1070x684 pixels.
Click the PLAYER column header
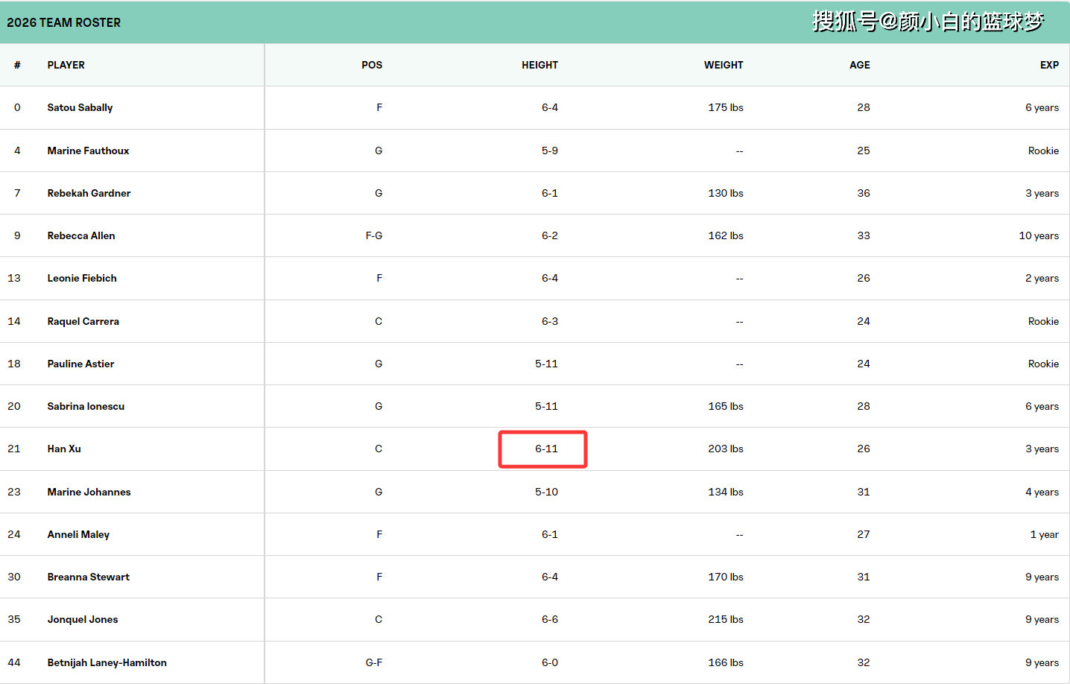coord(66,65)
